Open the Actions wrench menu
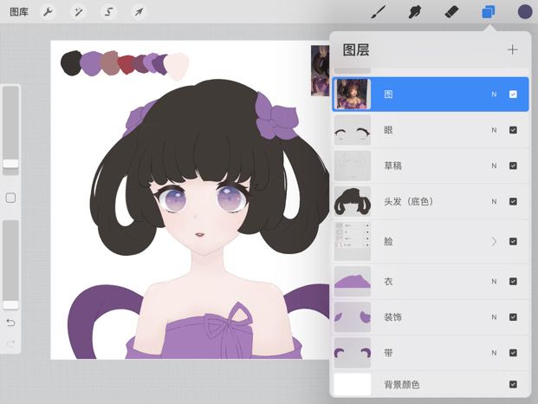 click(x=48, y=12)
